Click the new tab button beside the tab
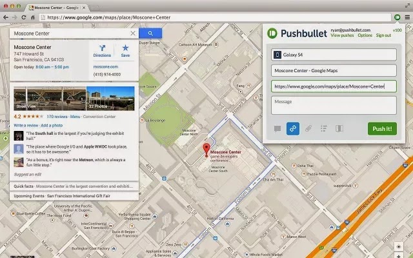 tap(96, 8)
